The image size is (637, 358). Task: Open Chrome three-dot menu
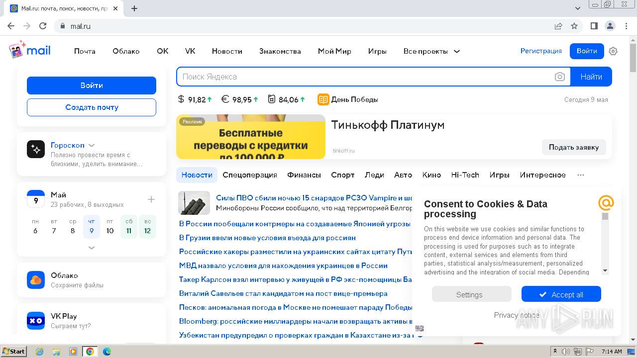[626, 26]
